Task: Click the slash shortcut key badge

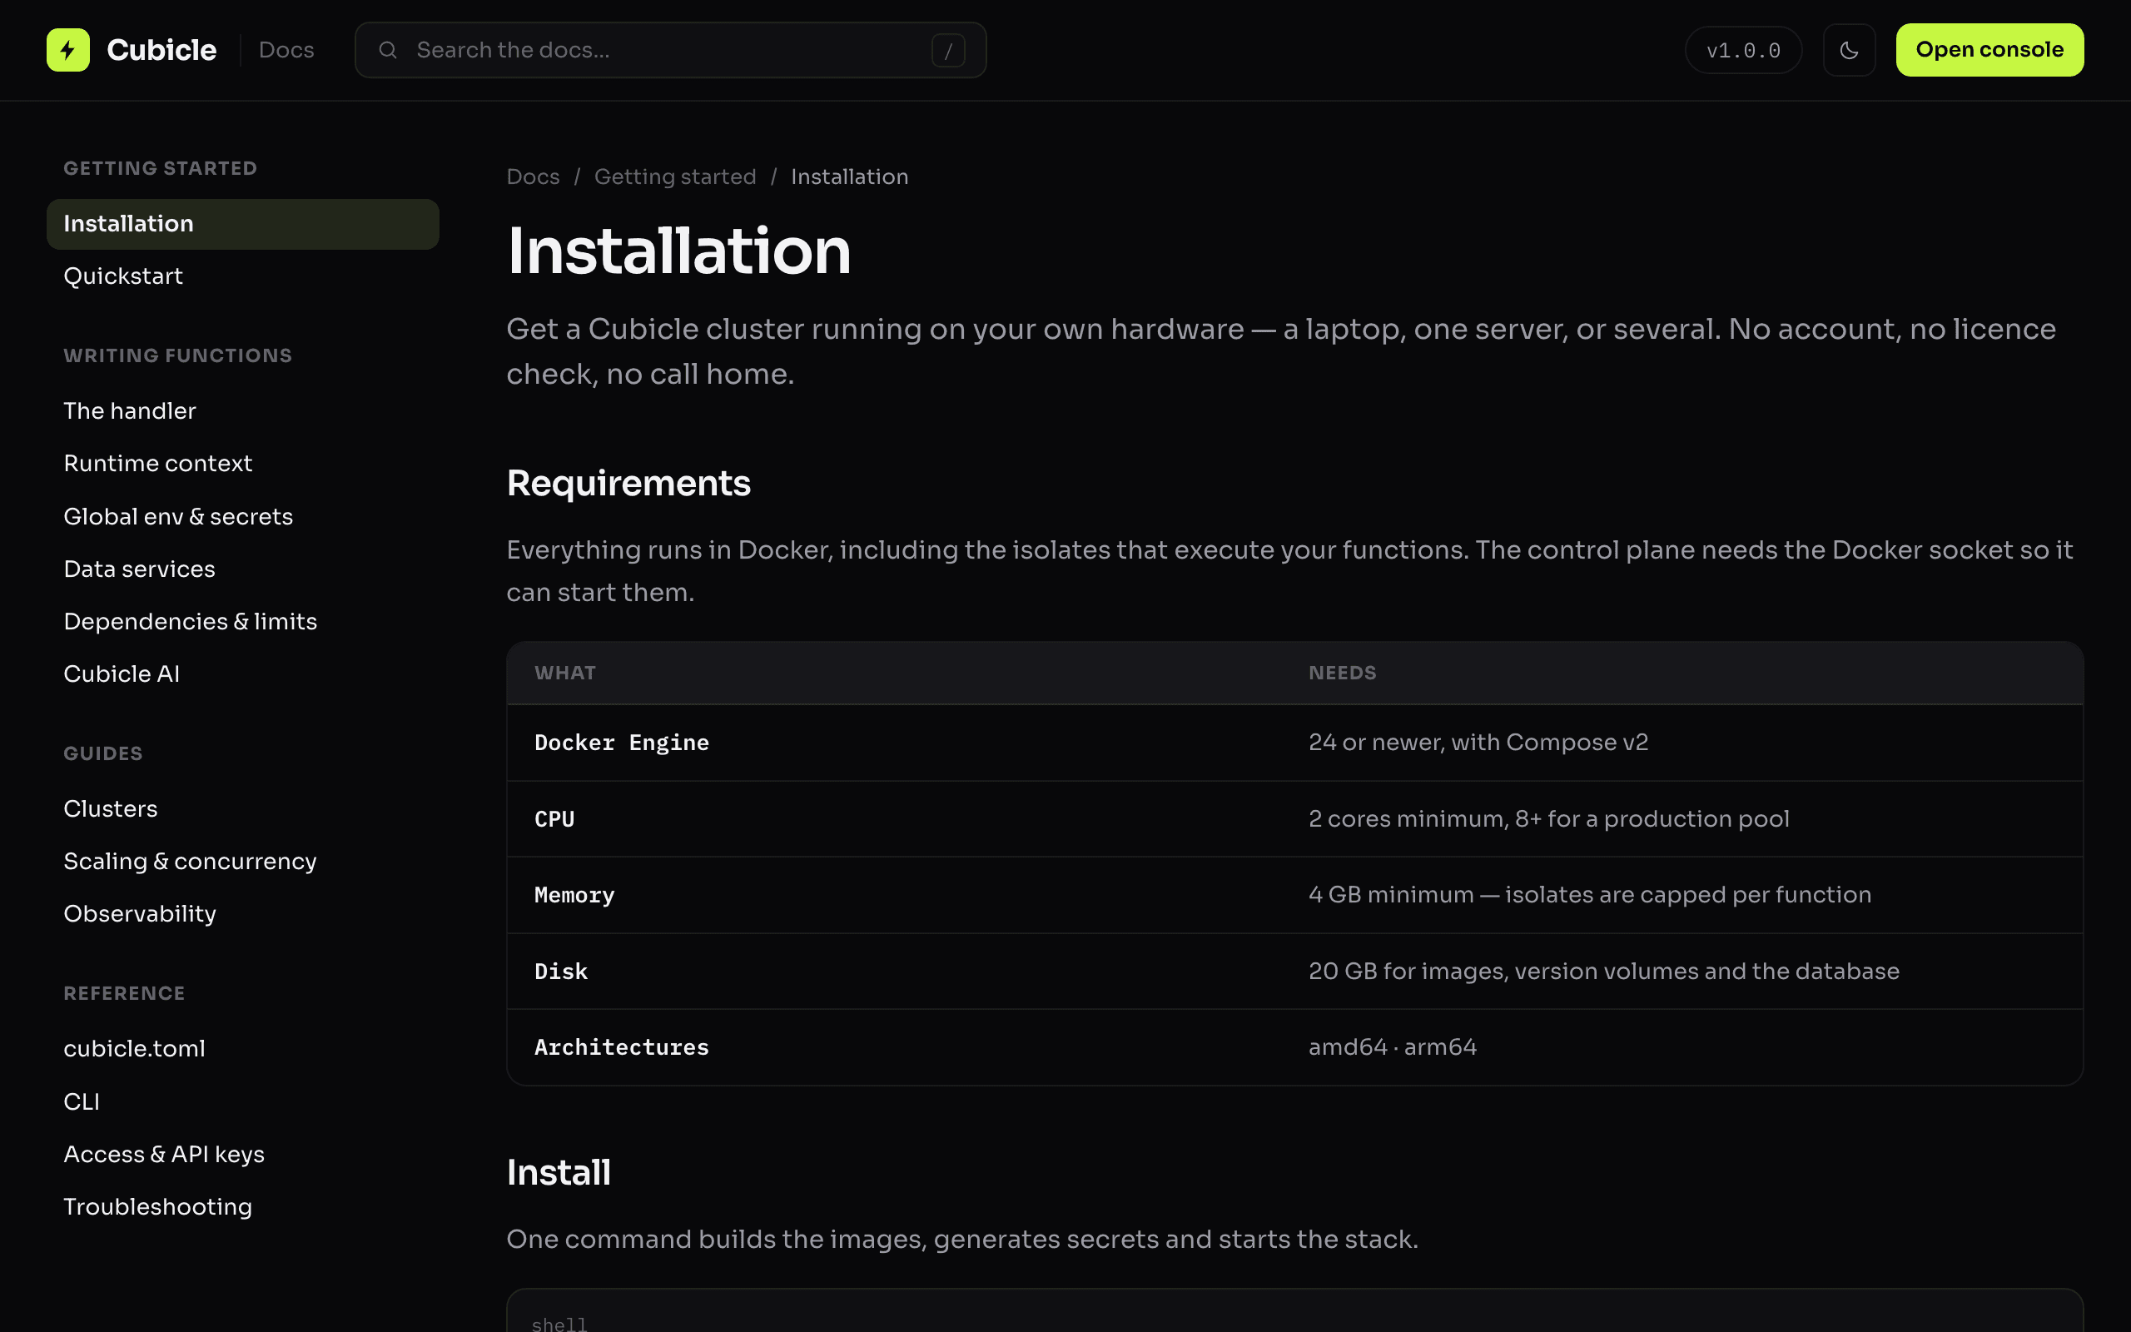Action: (x=947, y=51)
